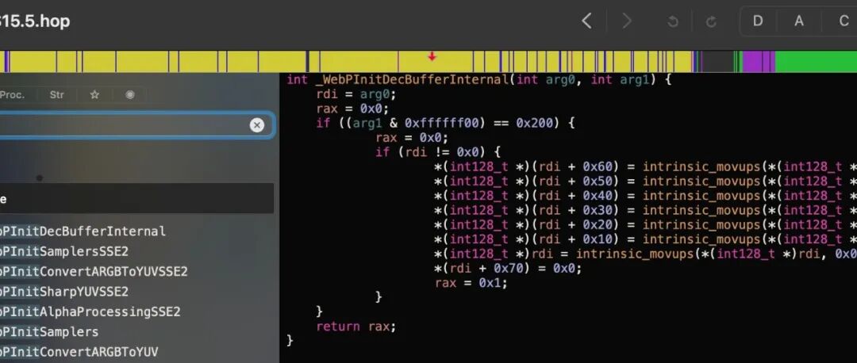Select the PInitDecBufferInternal procedure row

136,231
